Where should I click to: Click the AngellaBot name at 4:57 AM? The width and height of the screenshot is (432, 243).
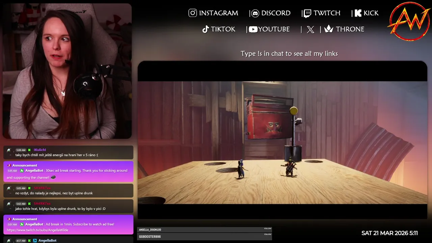(48, 241)
